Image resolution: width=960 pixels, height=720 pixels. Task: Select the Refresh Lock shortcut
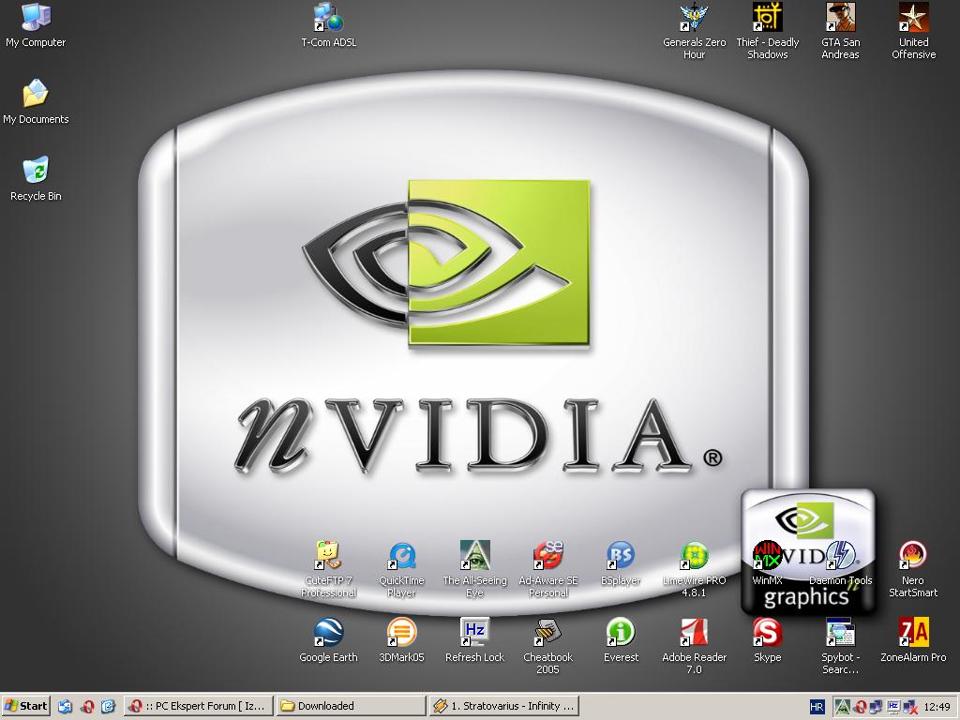[x=474, y=639]
